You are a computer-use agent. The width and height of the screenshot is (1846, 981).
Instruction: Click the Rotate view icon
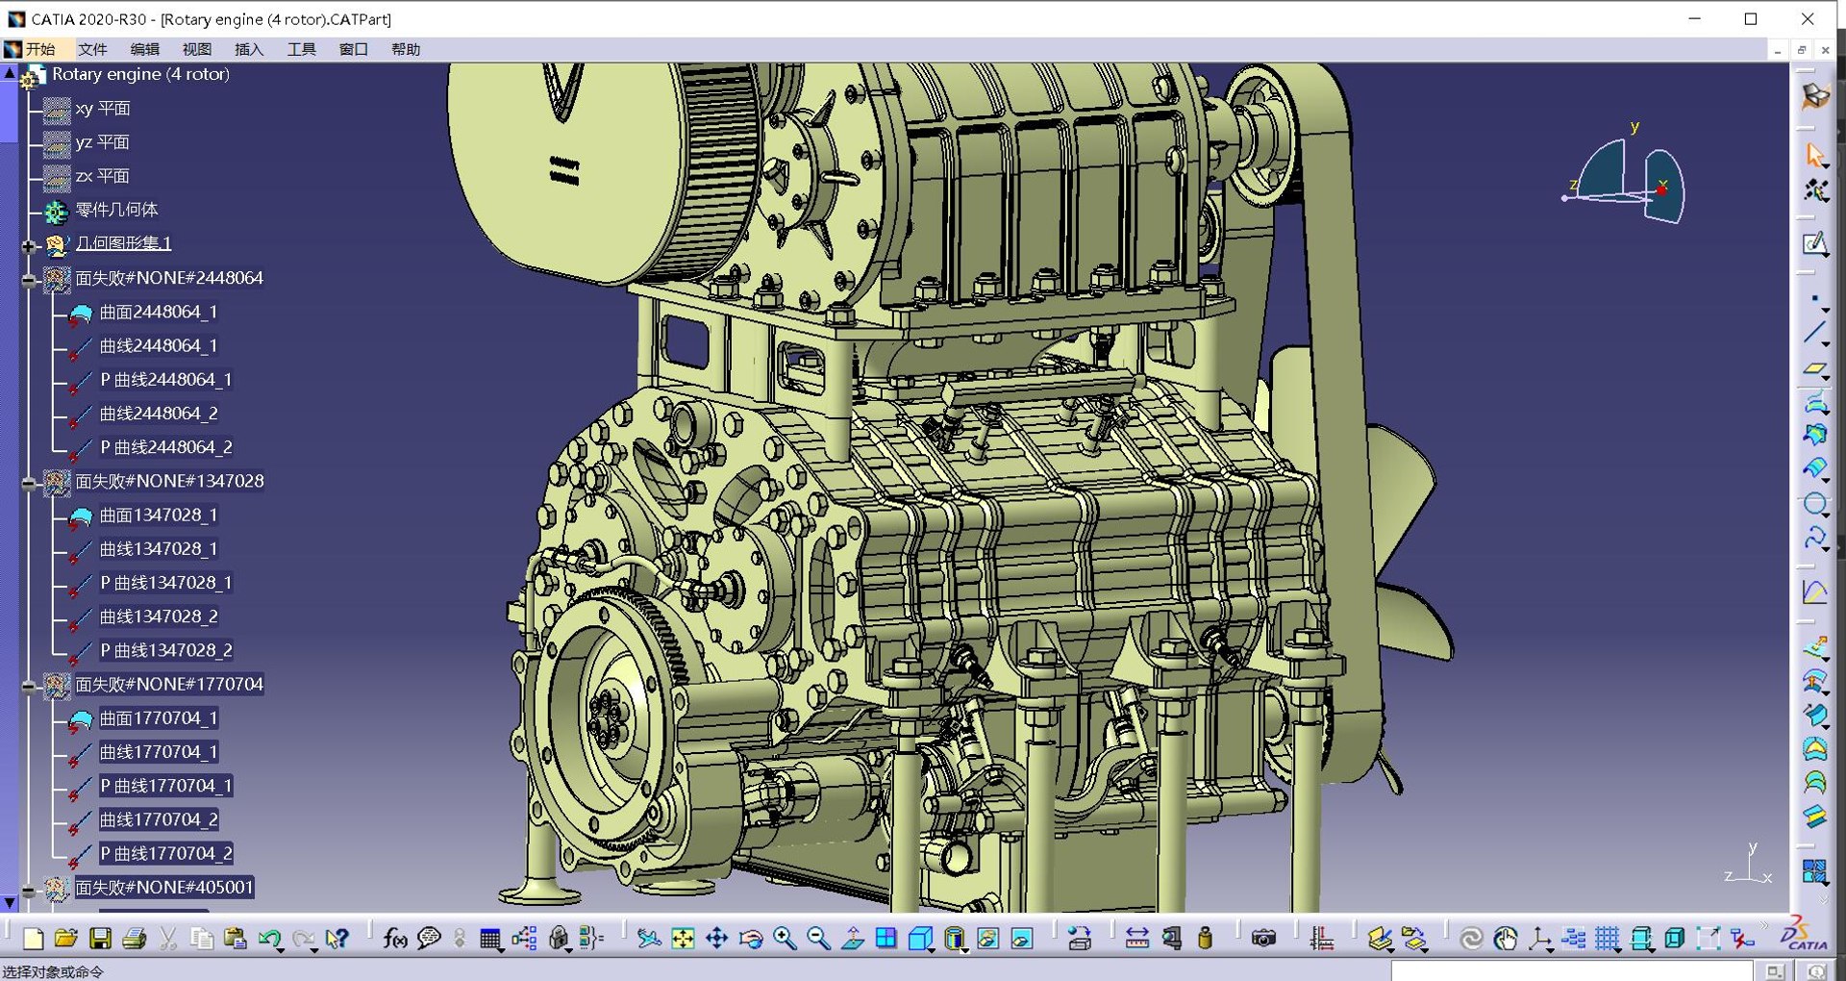coord(751,939)
